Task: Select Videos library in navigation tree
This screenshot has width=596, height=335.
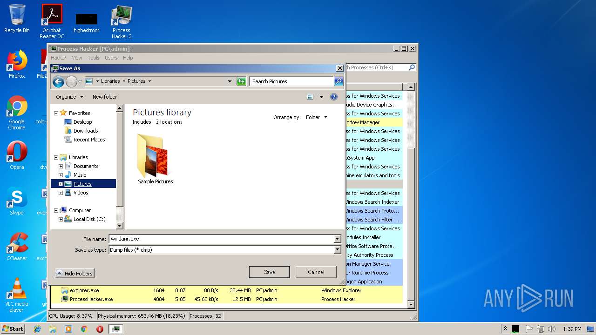Action: pos(81,193)
